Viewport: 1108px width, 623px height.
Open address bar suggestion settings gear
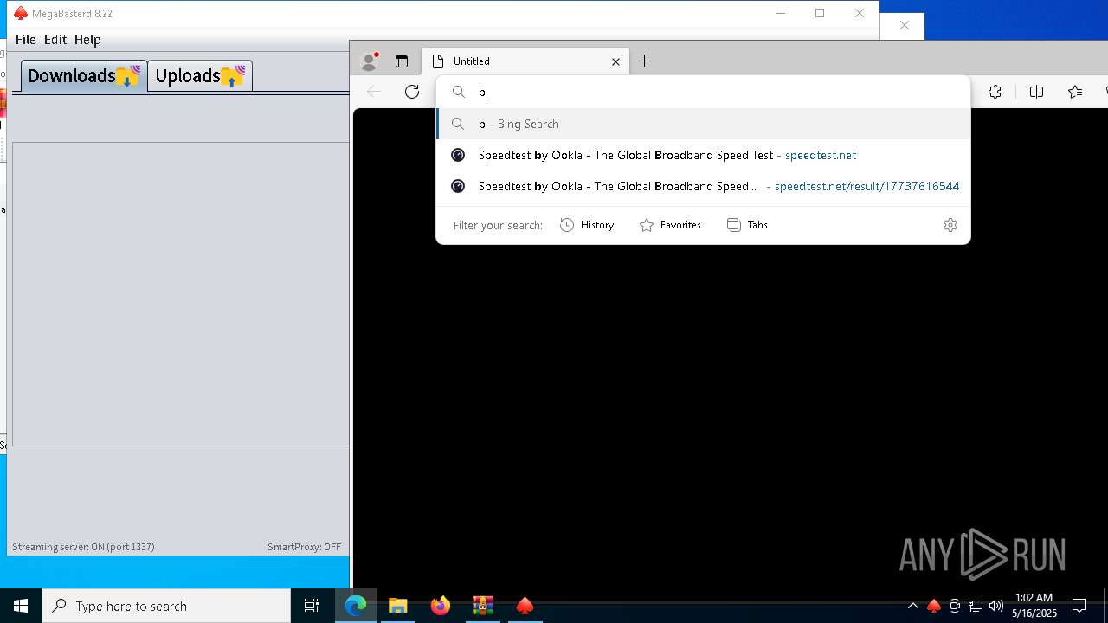[950, 225]
